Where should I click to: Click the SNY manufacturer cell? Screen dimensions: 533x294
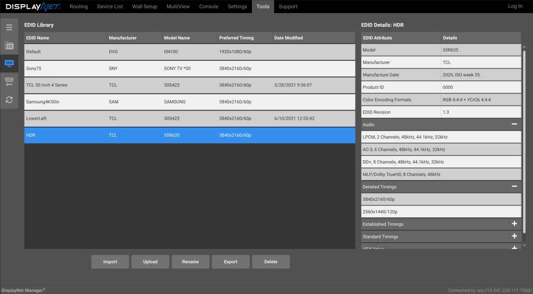pyautogui.click(x=113, y=68)
